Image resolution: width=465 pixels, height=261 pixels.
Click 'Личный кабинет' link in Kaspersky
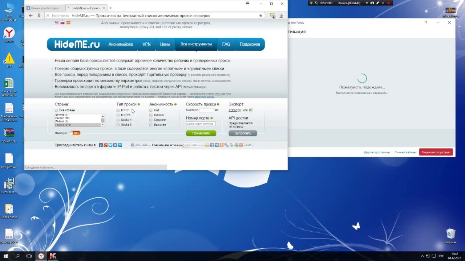tap(405, 152)
